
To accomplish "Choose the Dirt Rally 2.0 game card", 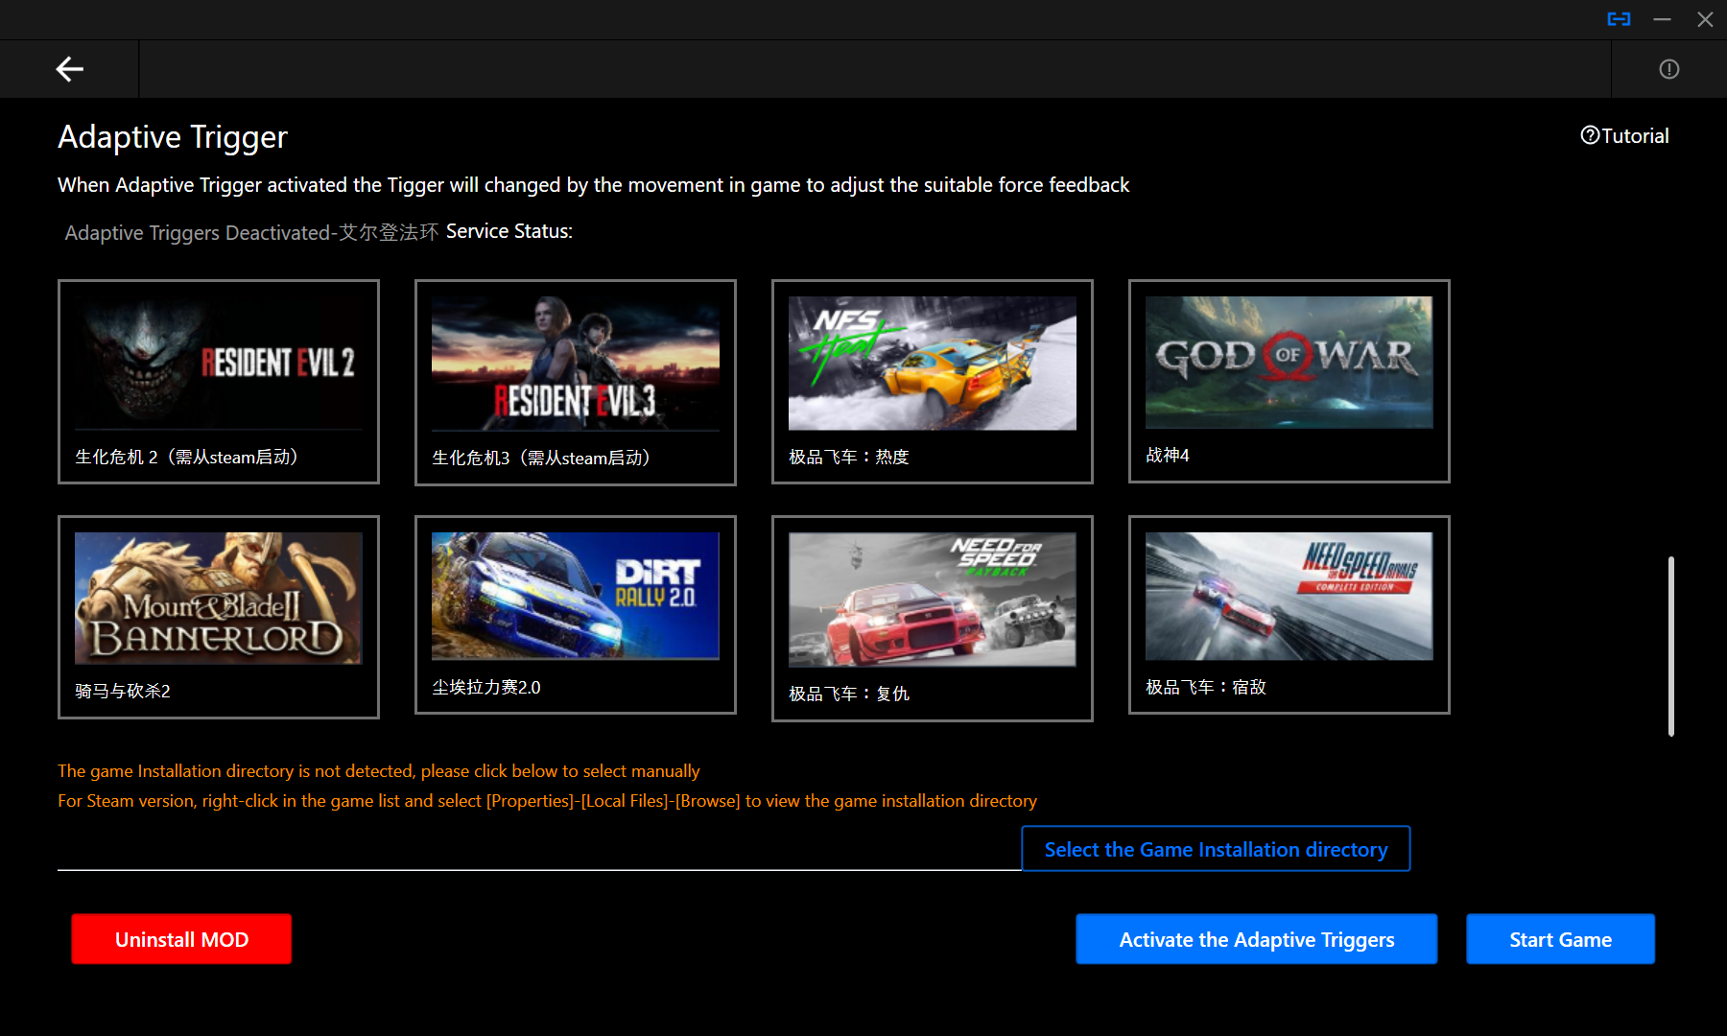I will pyautogui.click(x=576, y=615).
